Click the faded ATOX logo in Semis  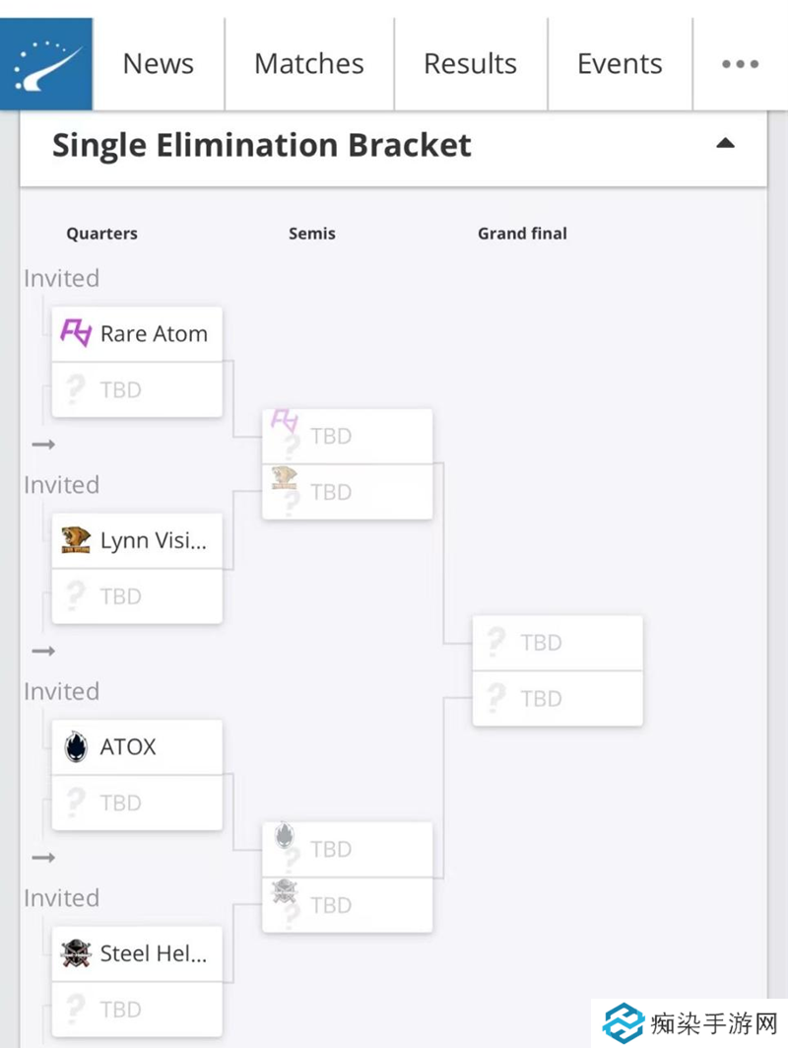click(285, 835)
